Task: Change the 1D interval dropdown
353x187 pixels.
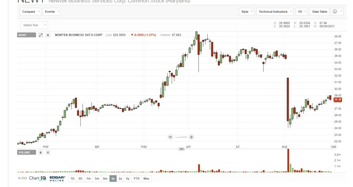Action: [x=302, y=12]
